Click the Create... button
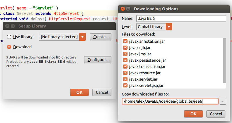This screenshot has height=123, width=232. click(100, 37)
